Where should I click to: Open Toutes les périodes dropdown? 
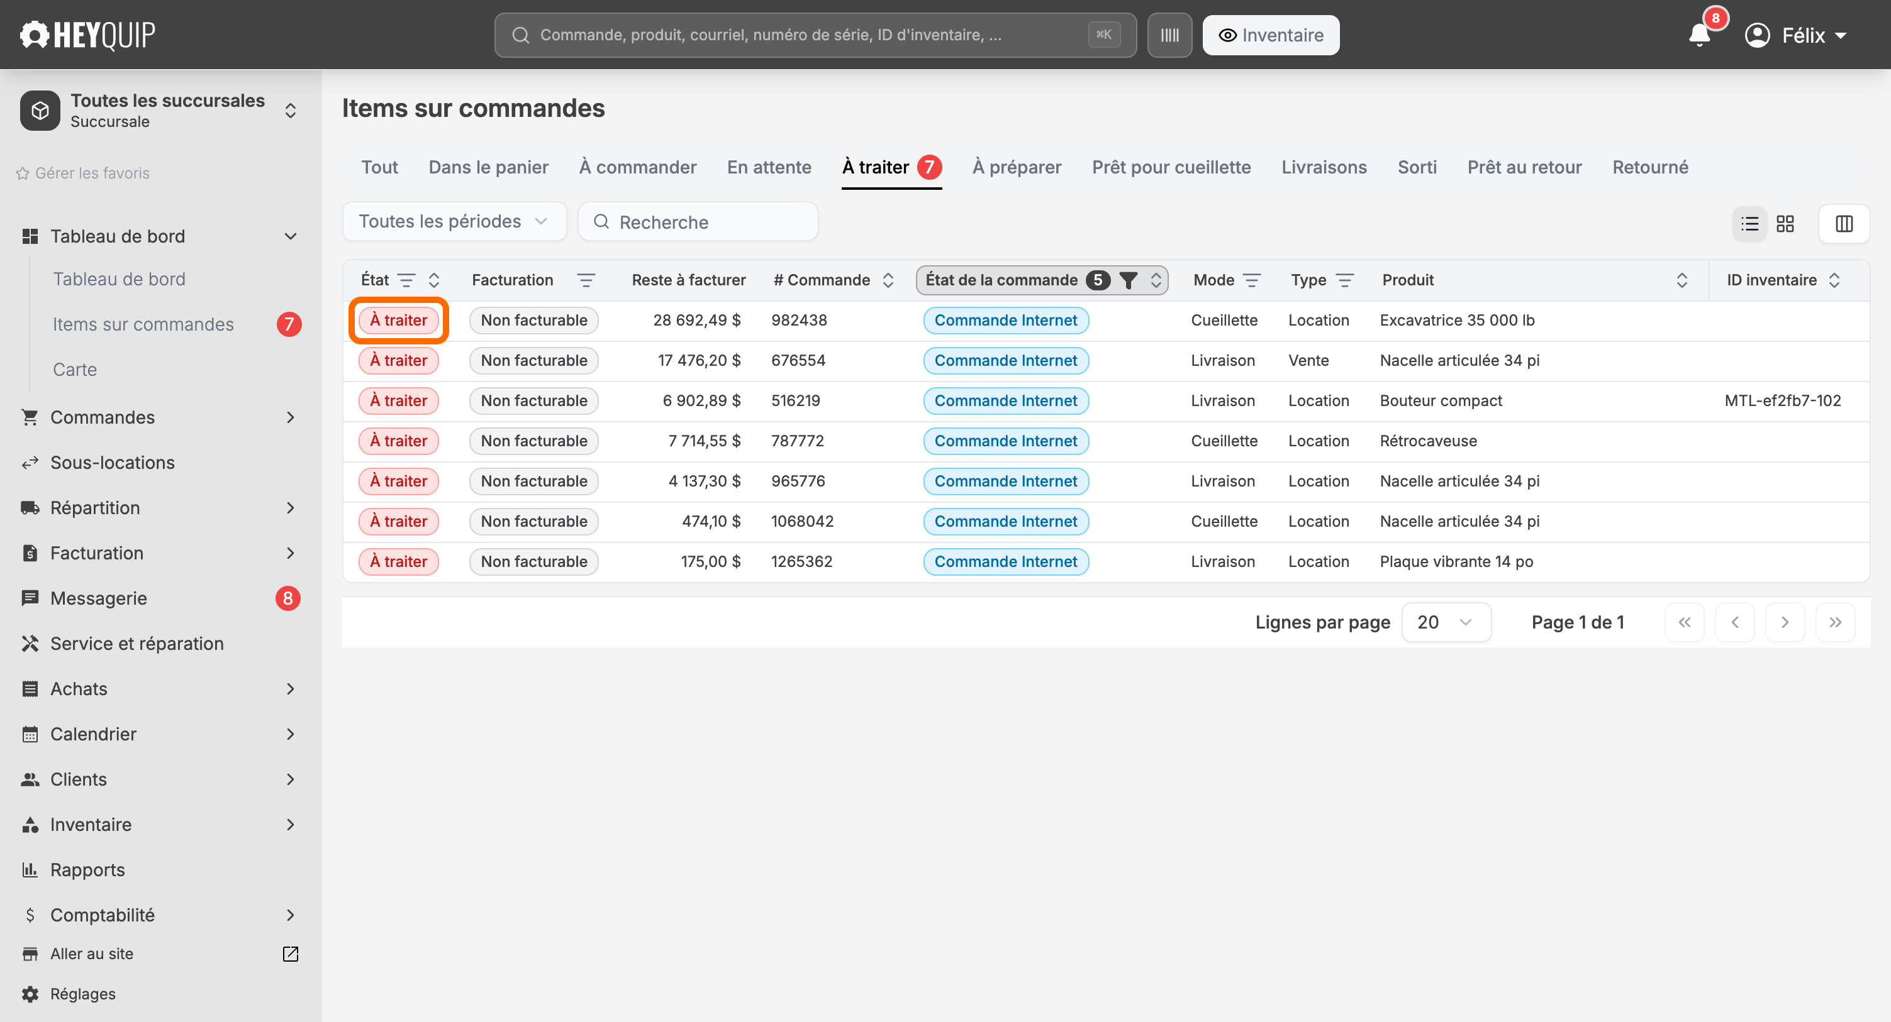pos(454,222)
